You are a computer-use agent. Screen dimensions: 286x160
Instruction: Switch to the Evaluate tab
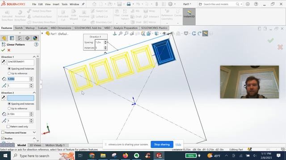click(42, 28)
